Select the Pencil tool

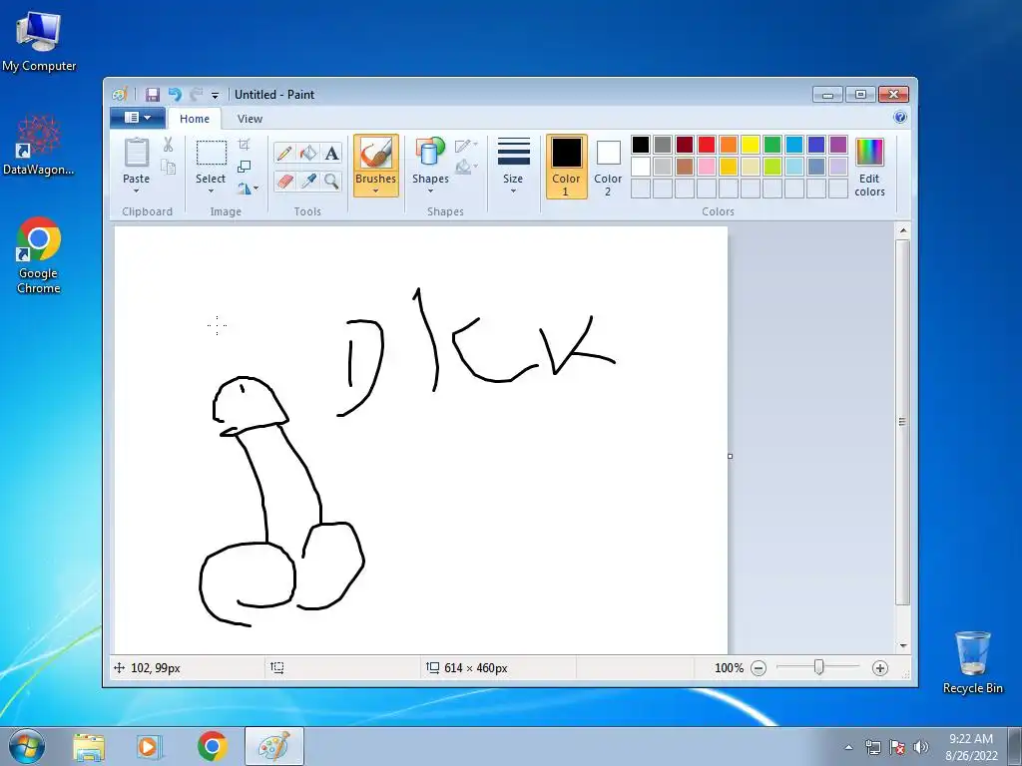pos(284,153)
